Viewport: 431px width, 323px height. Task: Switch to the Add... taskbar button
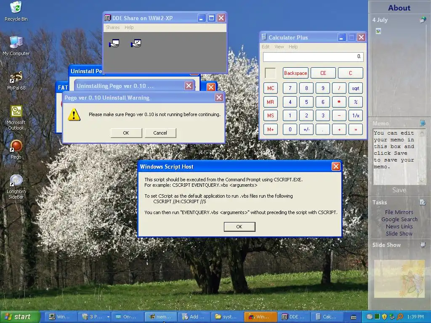[194, 317]
